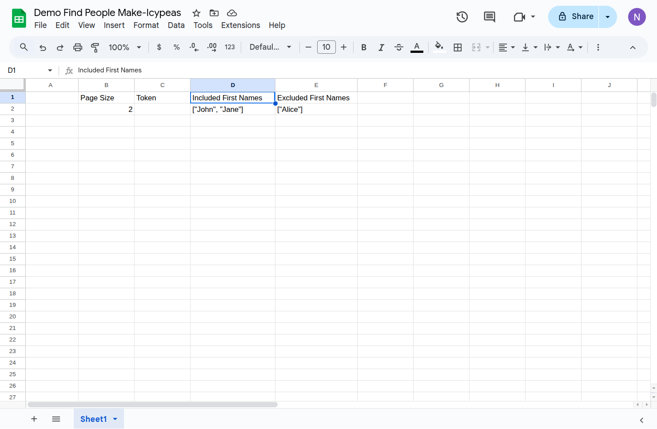657x429 pixels.
Task: Hide the menus with collapse arrow
Action: tap(633, 47)
